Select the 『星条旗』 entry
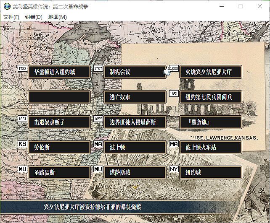270x223 pixels. tap(211, 122)
